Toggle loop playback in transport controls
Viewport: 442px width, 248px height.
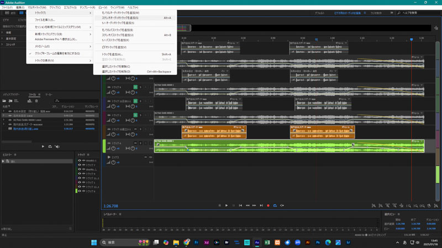tap(275, 206)
